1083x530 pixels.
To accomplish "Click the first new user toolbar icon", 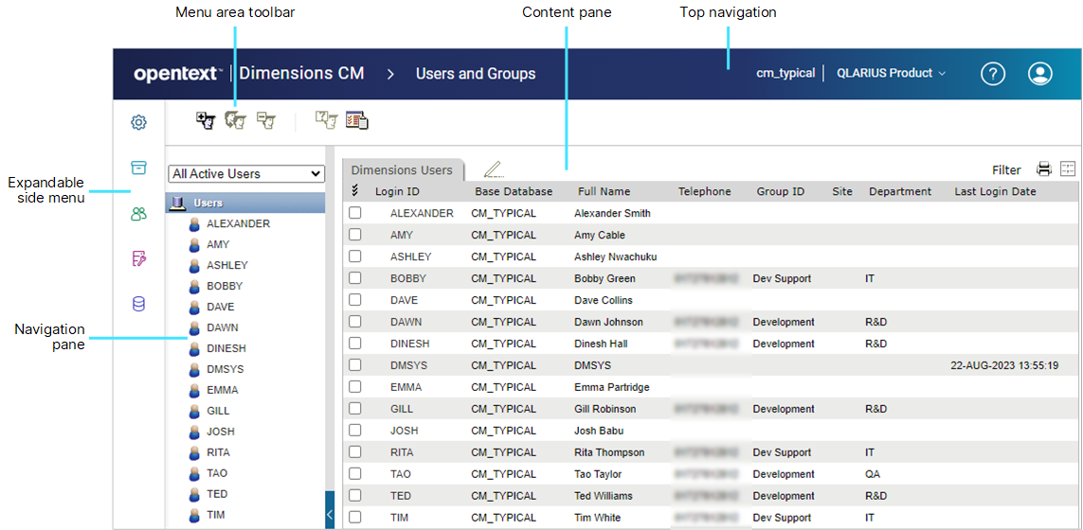I will (206, 120).
